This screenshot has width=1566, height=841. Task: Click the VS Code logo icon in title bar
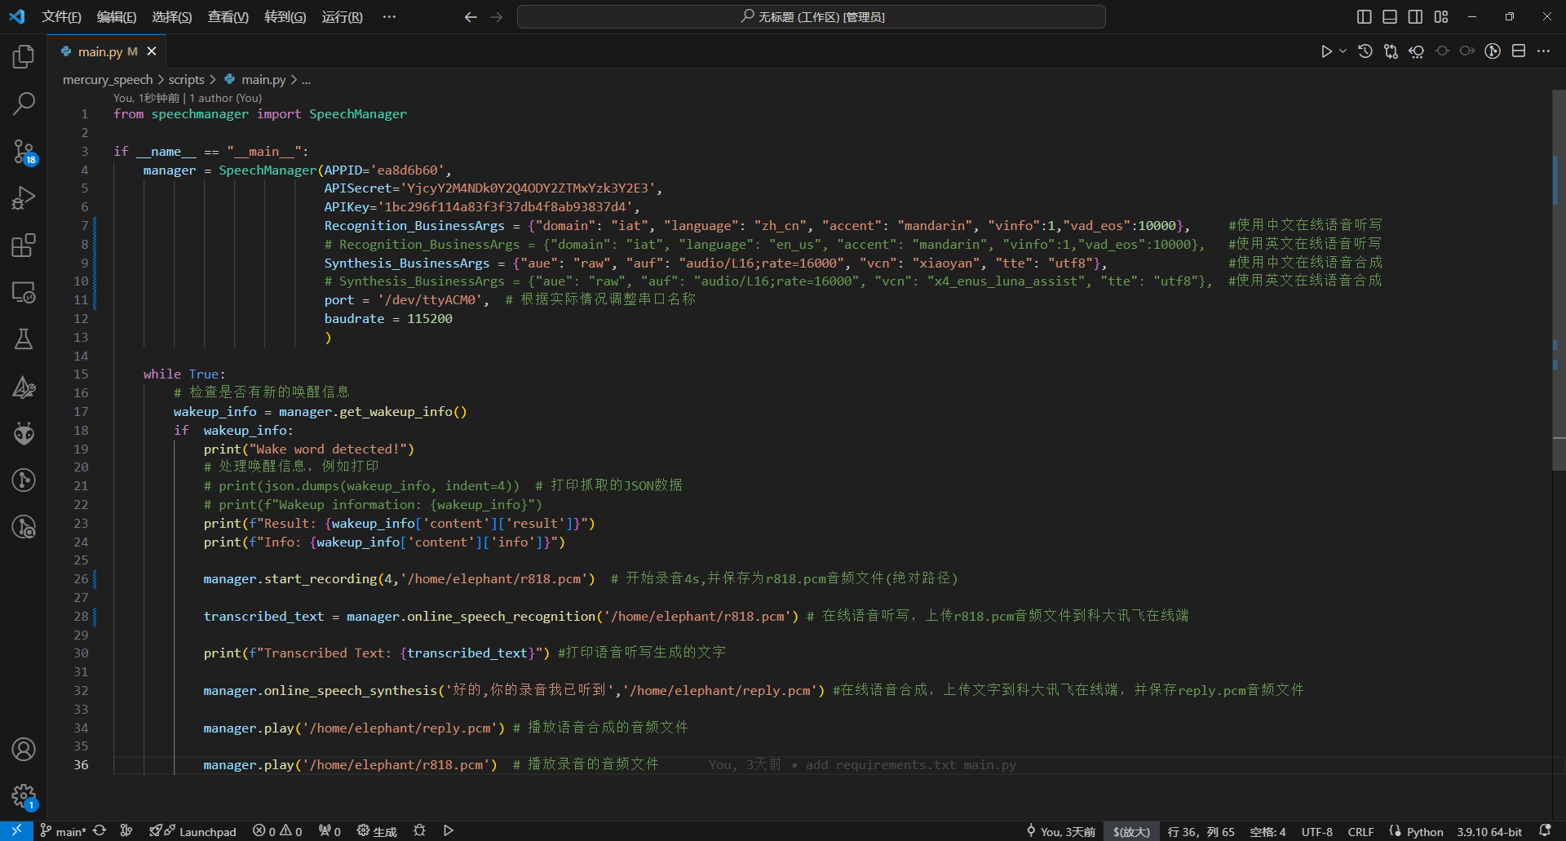coord(17,17)
